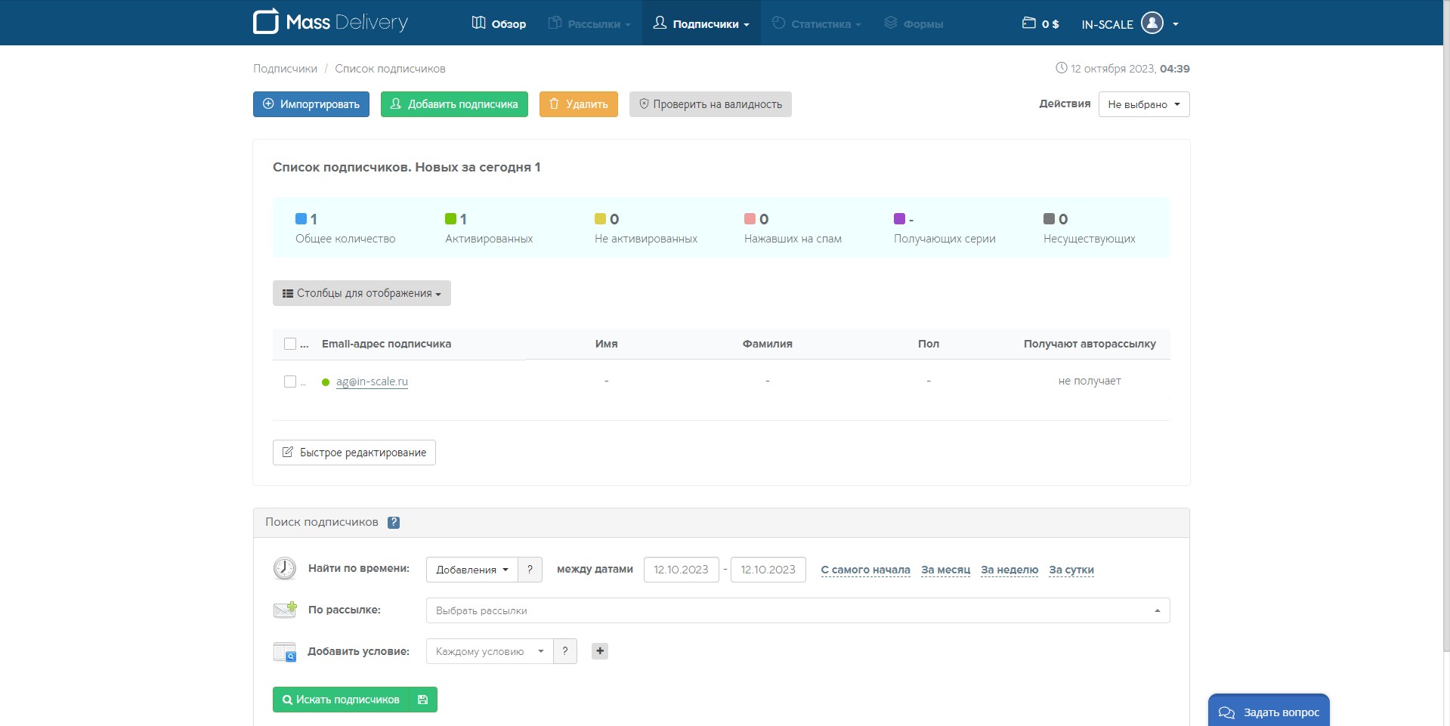Click the IN-SCALE user avatar icon
This screenshot has width=1450, height=726.
1152,23
